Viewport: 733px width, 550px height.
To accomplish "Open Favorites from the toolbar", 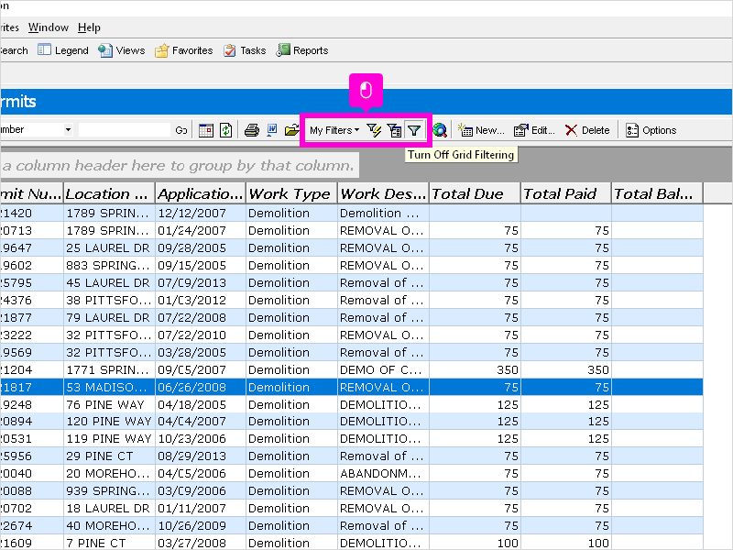I will click(x=184, y=50).
